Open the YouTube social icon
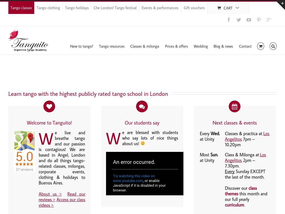The image size is (285, 214). click(249, 20)
